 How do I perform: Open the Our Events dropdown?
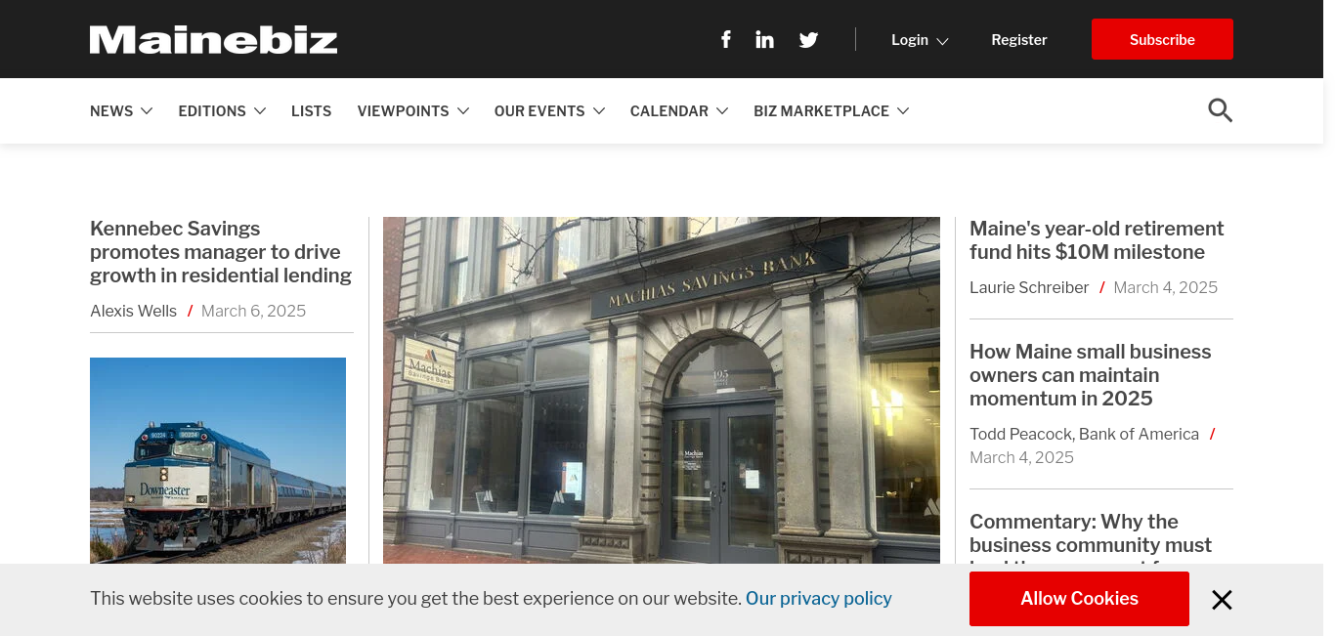coord(550,111)
